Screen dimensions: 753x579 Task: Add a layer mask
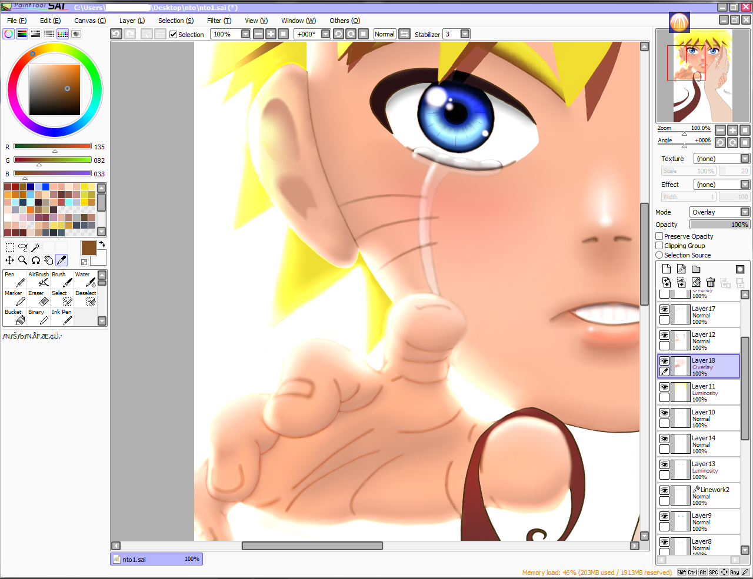(740, 269)
